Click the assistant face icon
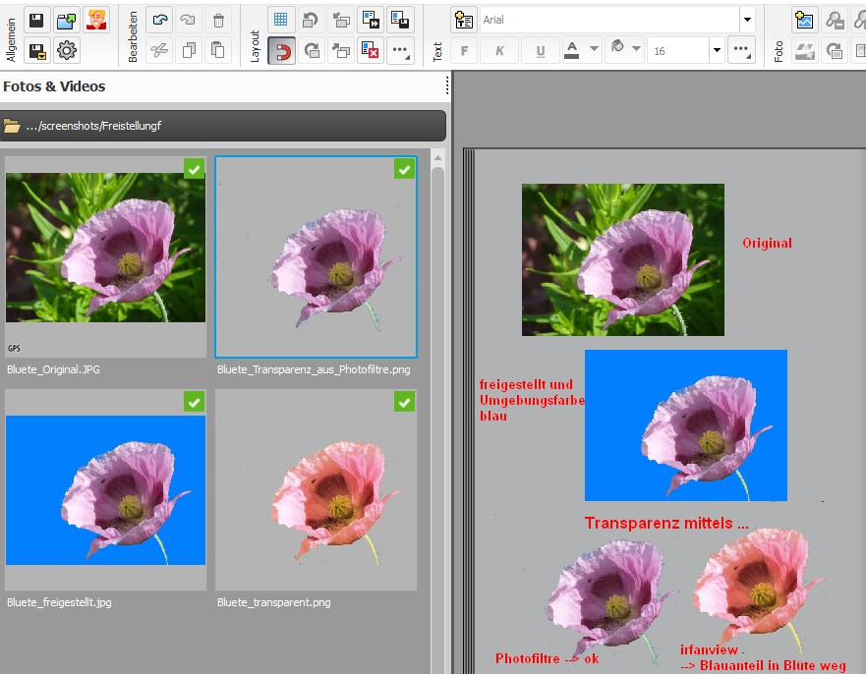This screenshot has width=866, height=674. (96, 20)
